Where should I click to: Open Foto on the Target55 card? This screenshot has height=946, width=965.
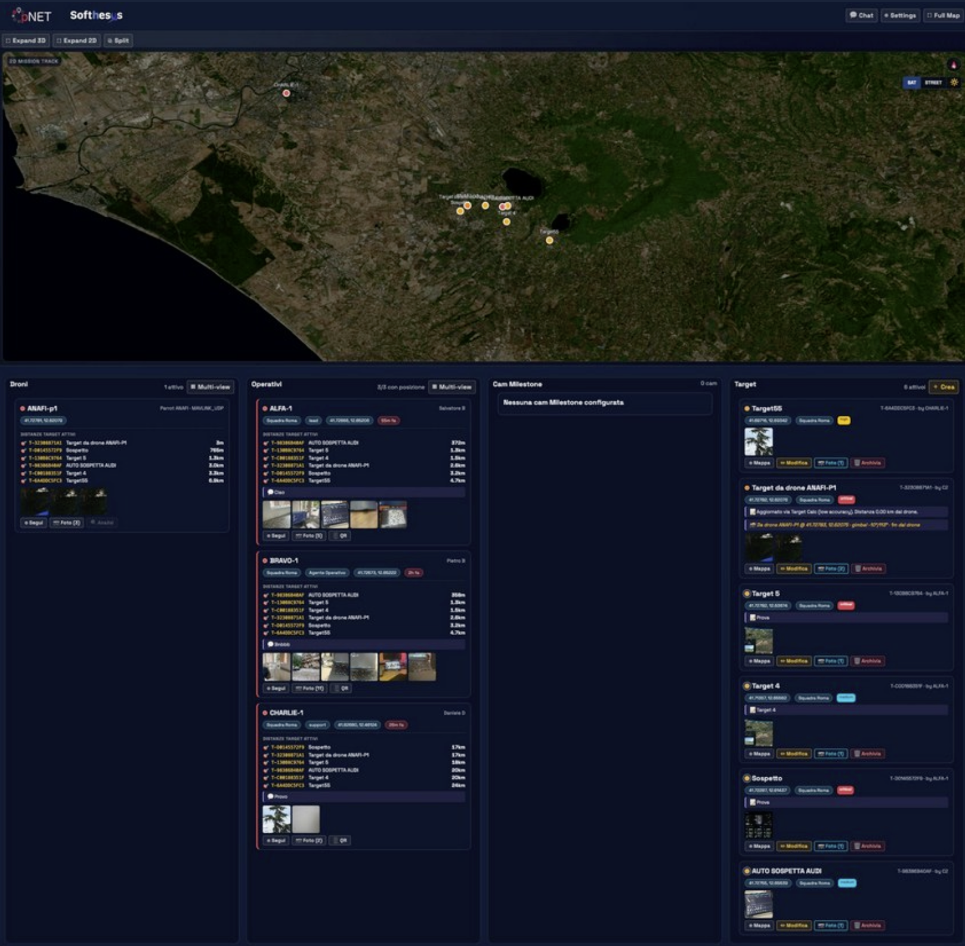pos(831,463)
